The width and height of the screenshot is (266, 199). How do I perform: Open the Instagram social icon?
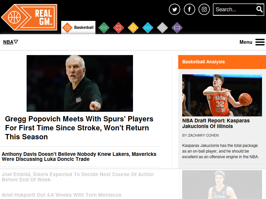[x=204, y=9]
